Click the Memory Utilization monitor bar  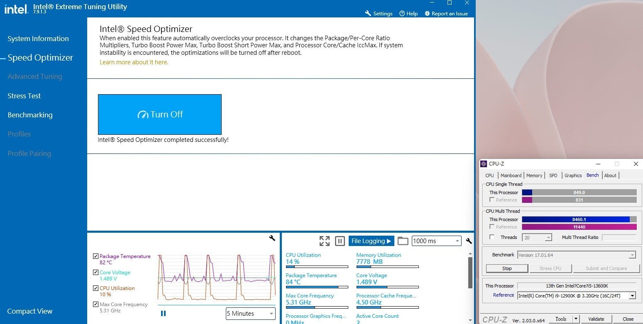pyautogui.click(x=387, y=267)
